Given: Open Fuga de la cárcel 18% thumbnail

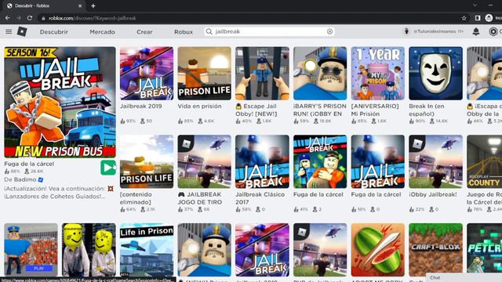Looking at the screenshot, I should pos(378,161).
